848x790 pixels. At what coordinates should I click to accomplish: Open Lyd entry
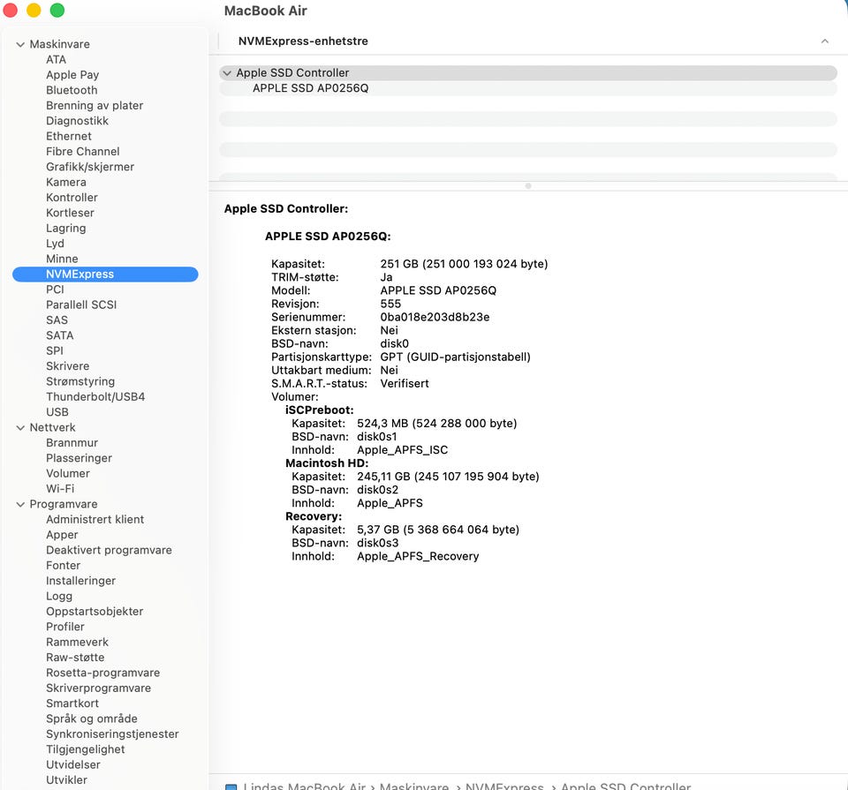click(55, 244)
